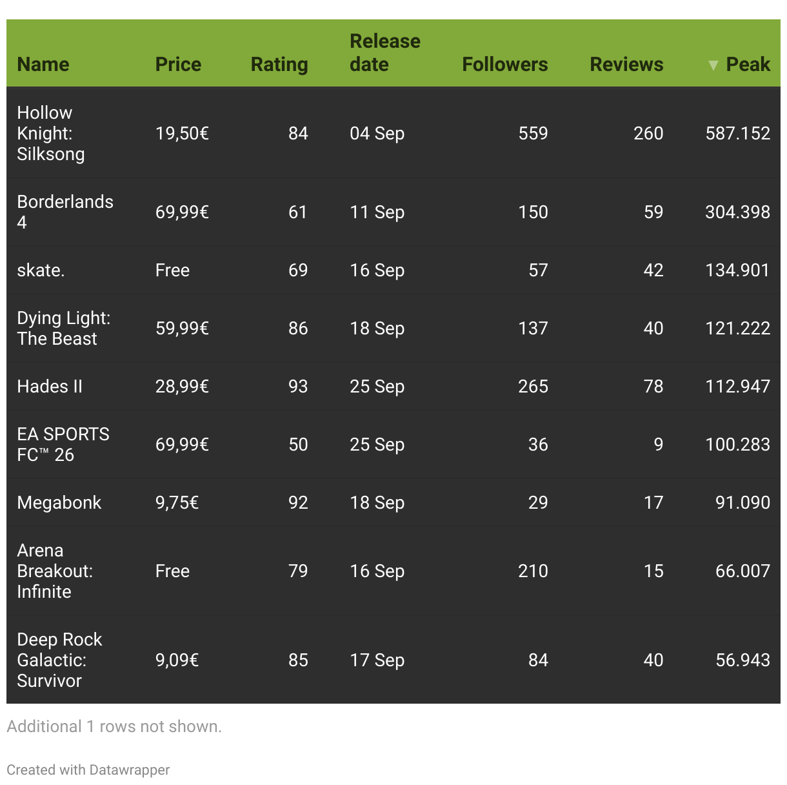This screenshot has height=785, width=787.
Task: Click Arena Breakout: Infinite name cell
Action: tap(55, 571)
